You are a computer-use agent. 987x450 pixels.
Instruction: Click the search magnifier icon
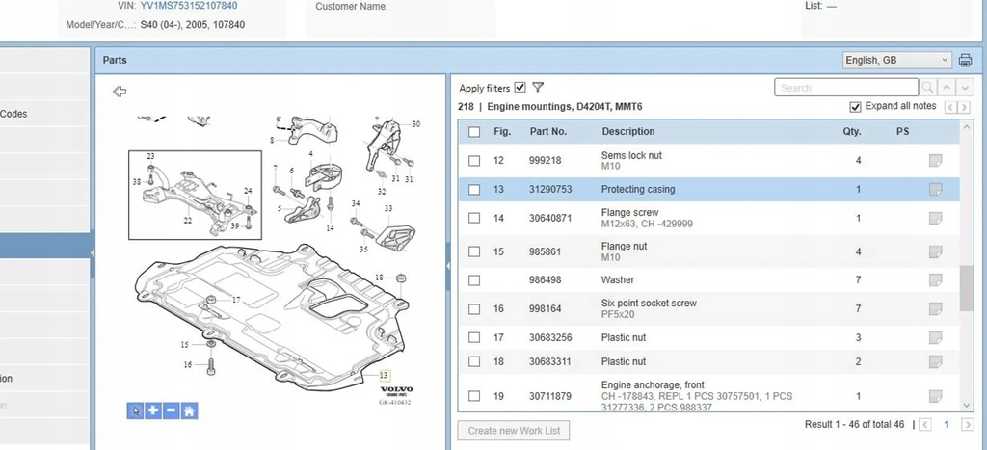click(928, 88)
